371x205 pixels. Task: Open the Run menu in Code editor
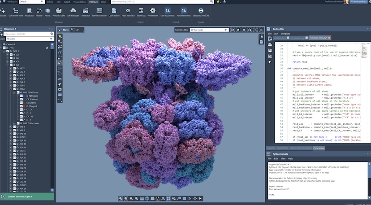(276, 34)
